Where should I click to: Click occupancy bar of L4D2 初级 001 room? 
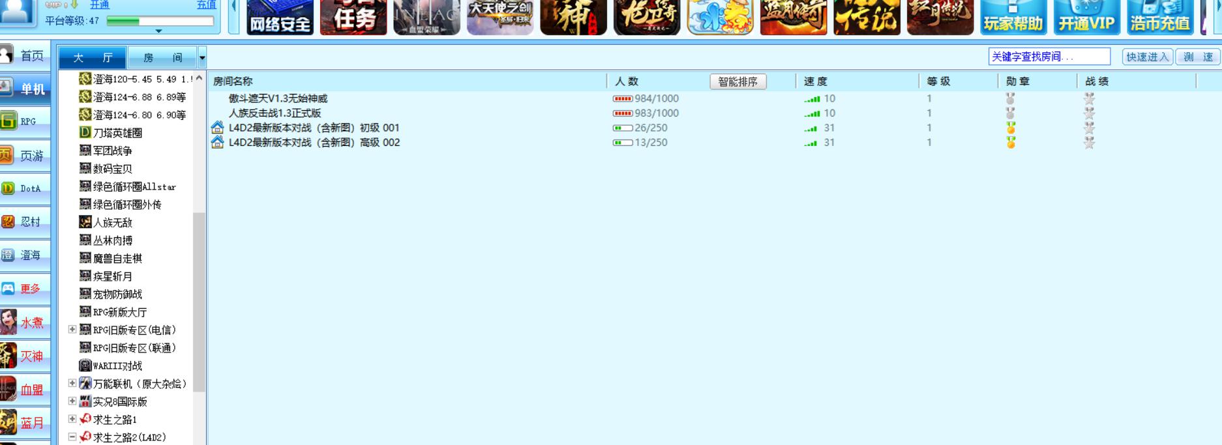(623, 128)
